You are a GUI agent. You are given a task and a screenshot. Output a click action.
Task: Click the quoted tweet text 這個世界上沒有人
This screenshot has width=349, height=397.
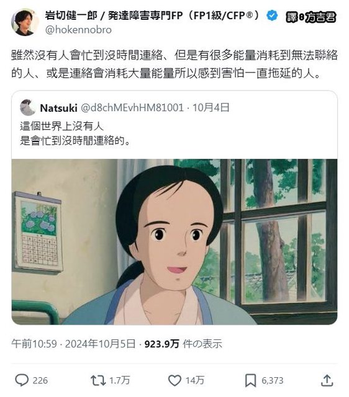pyautogui.click(x=61, y=126)
